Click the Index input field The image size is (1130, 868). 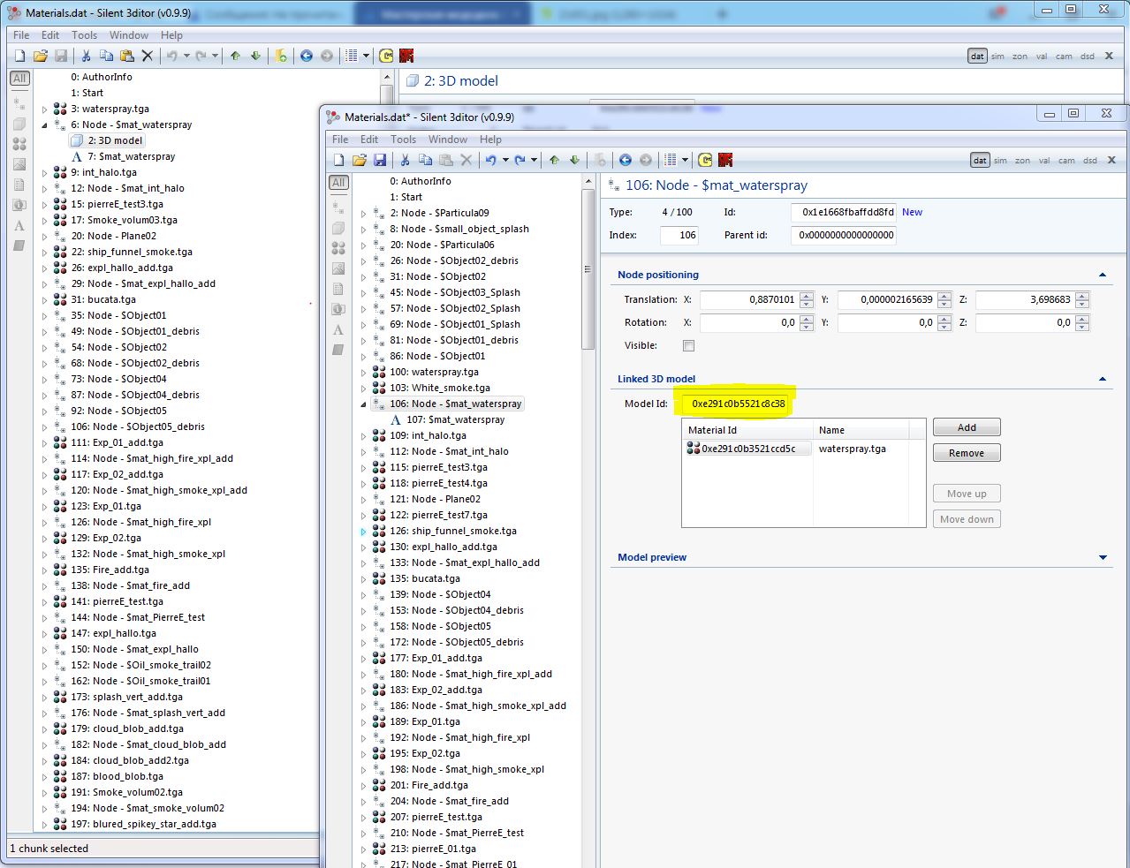point(679,235)
